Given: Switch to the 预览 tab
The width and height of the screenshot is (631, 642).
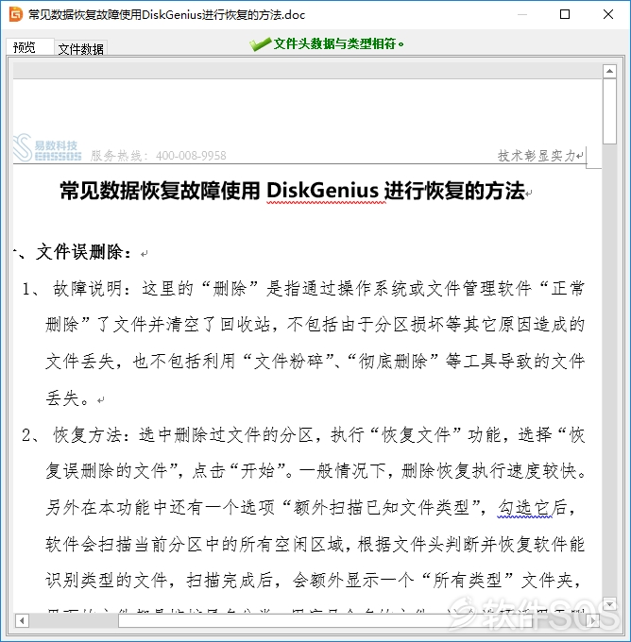Looking at the screenshot, I should coord(29,47).
